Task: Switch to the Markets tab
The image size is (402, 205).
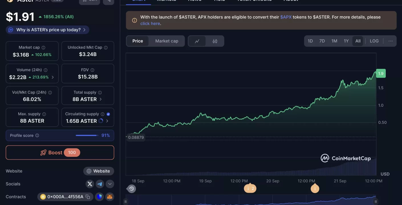Action: [166, 1]
